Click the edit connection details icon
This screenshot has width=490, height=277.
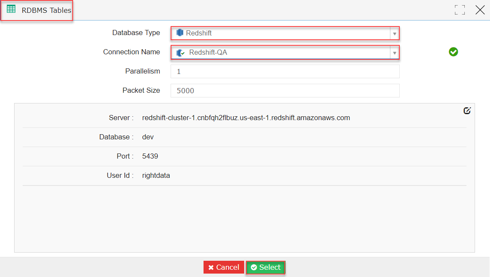(x=467, y=111)
